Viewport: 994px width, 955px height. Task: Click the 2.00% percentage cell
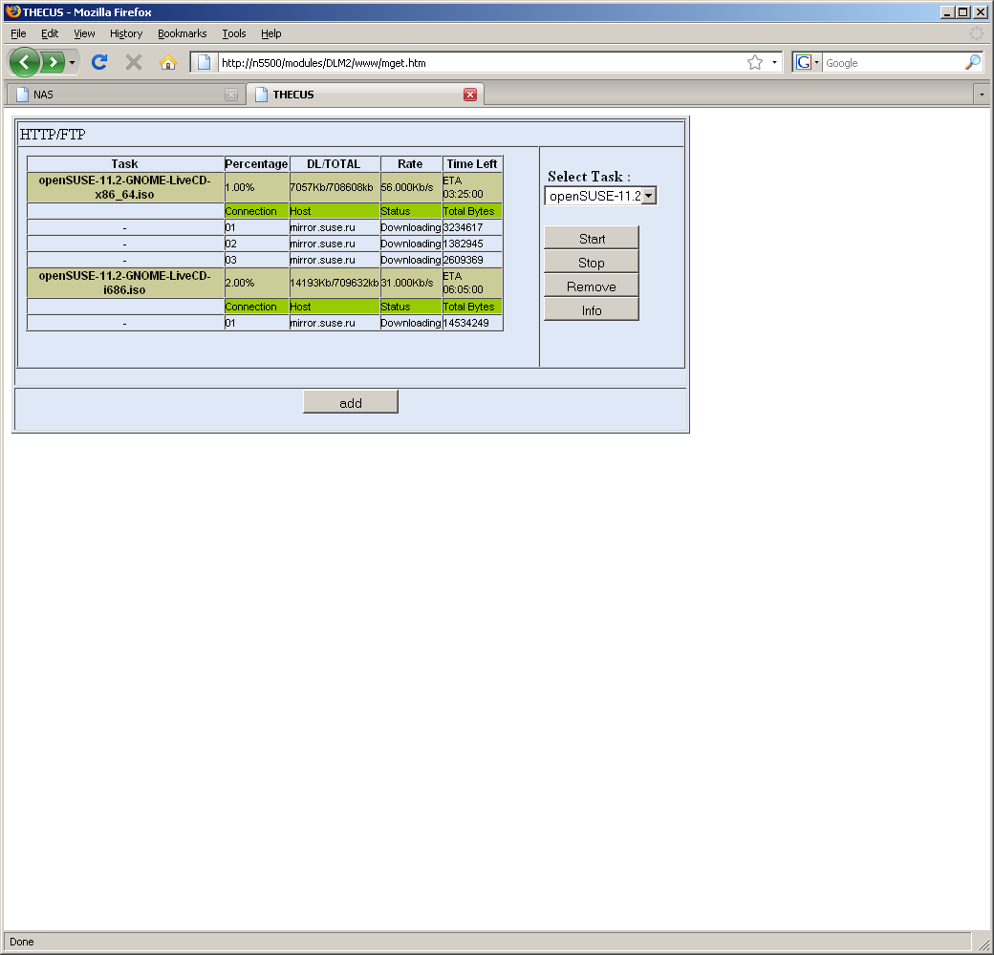click(257, 283)
